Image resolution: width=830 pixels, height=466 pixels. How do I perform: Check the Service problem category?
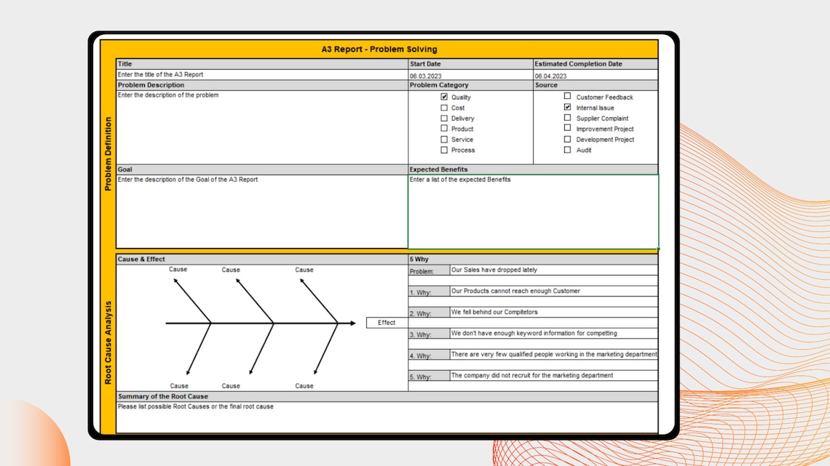[444, 139]
